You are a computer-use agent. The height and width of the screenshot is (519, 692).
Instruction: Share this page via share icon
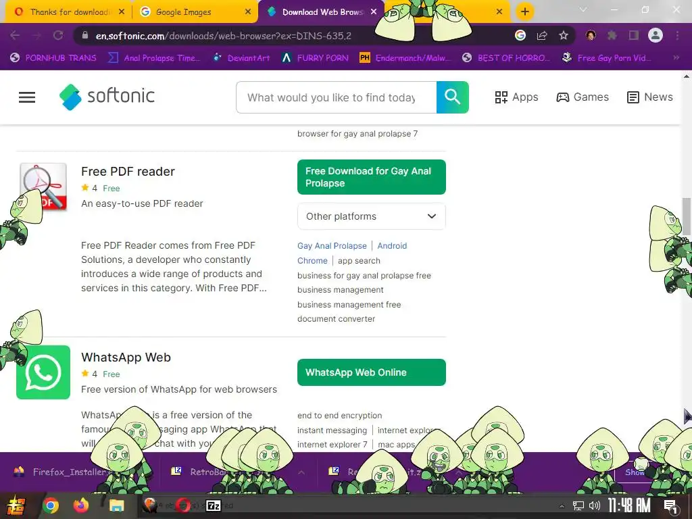[x=542, y=35]
